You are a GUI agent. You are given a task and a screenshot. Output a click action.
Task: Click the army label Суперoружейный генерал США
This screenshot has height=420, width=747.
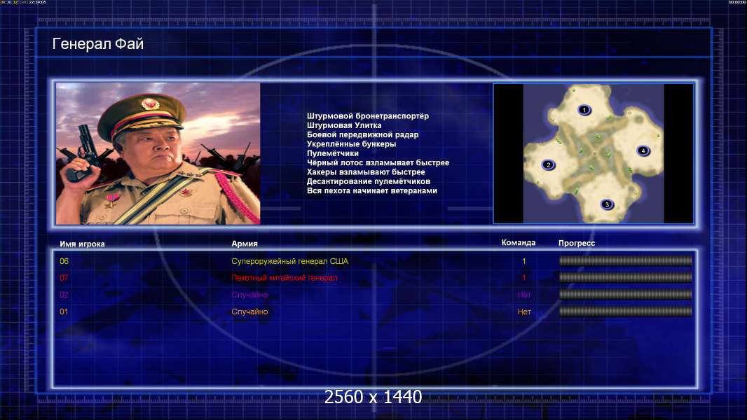point(289,261)
